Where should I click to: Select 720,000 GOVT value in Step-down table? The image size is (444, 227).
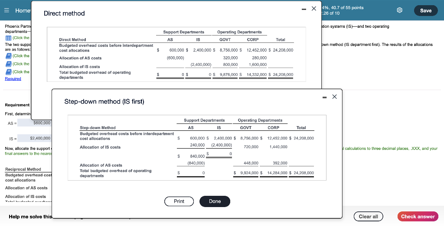click(251, 147)
